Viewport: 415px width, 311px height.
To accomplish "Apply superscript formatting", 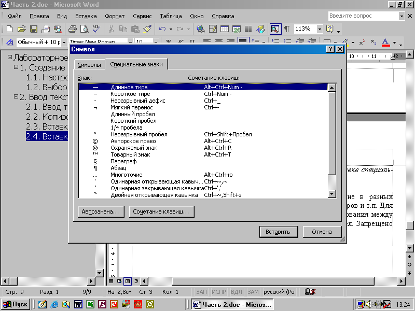I will click(362, 43).
